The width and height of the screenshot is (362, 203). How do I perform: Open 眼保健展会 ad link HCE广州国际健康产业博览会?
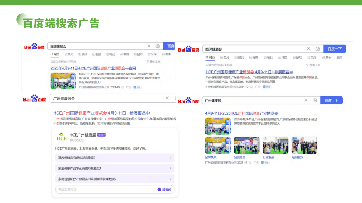coord(249,72)
